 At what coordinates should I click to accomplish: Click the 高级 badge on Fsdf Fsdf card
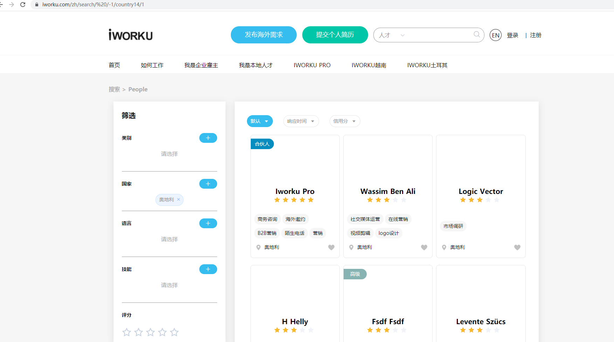[355, 274]
